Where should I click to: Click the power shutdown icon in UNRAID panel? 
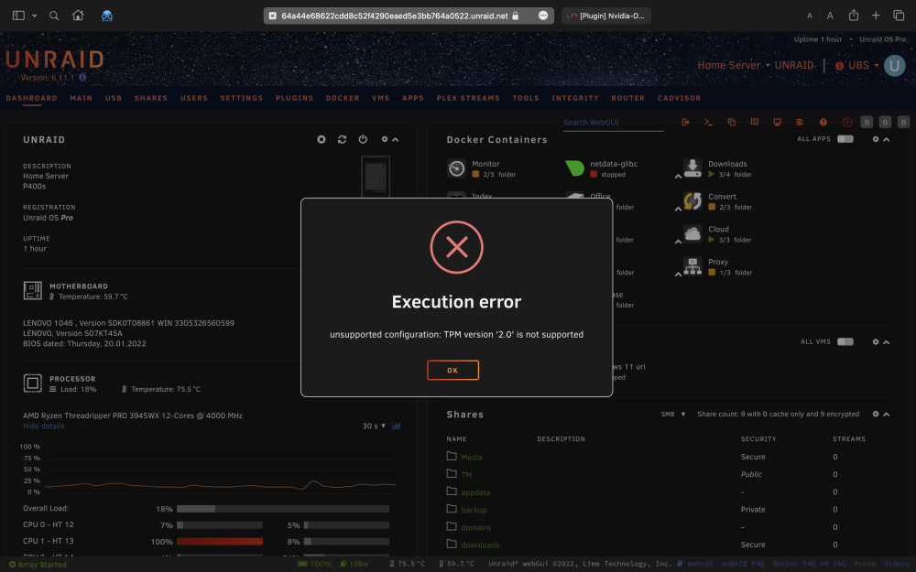click(363, 139)
